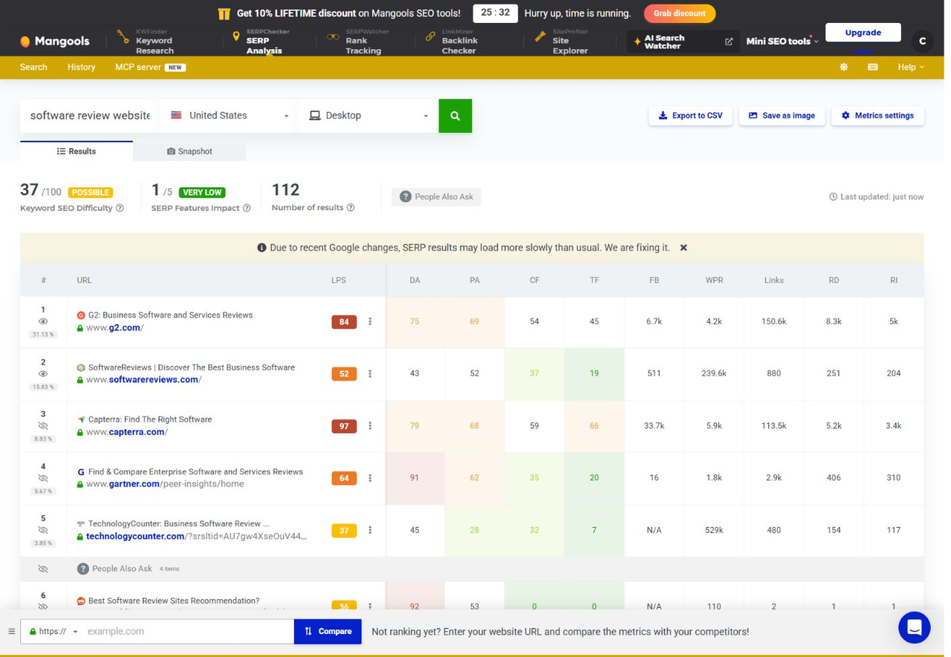Open Metrics settings
The height and width of the screenshot is (657, 951).
click(x=877, y=116)
